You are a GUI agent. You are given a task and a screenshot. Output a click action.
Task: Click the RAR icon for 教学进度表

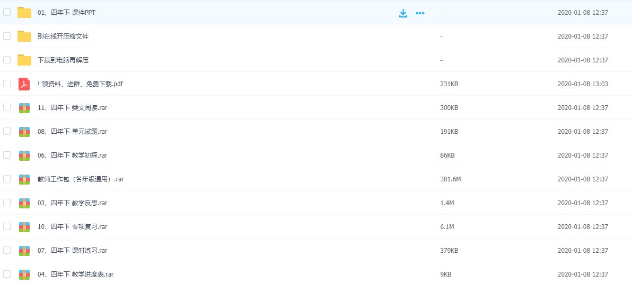[24, 274]
